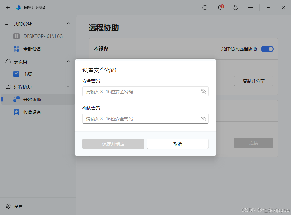Screen dimensions: 291x215
Task: Click the 市场 shopping bag icon
Action: [x=16, y=74]
